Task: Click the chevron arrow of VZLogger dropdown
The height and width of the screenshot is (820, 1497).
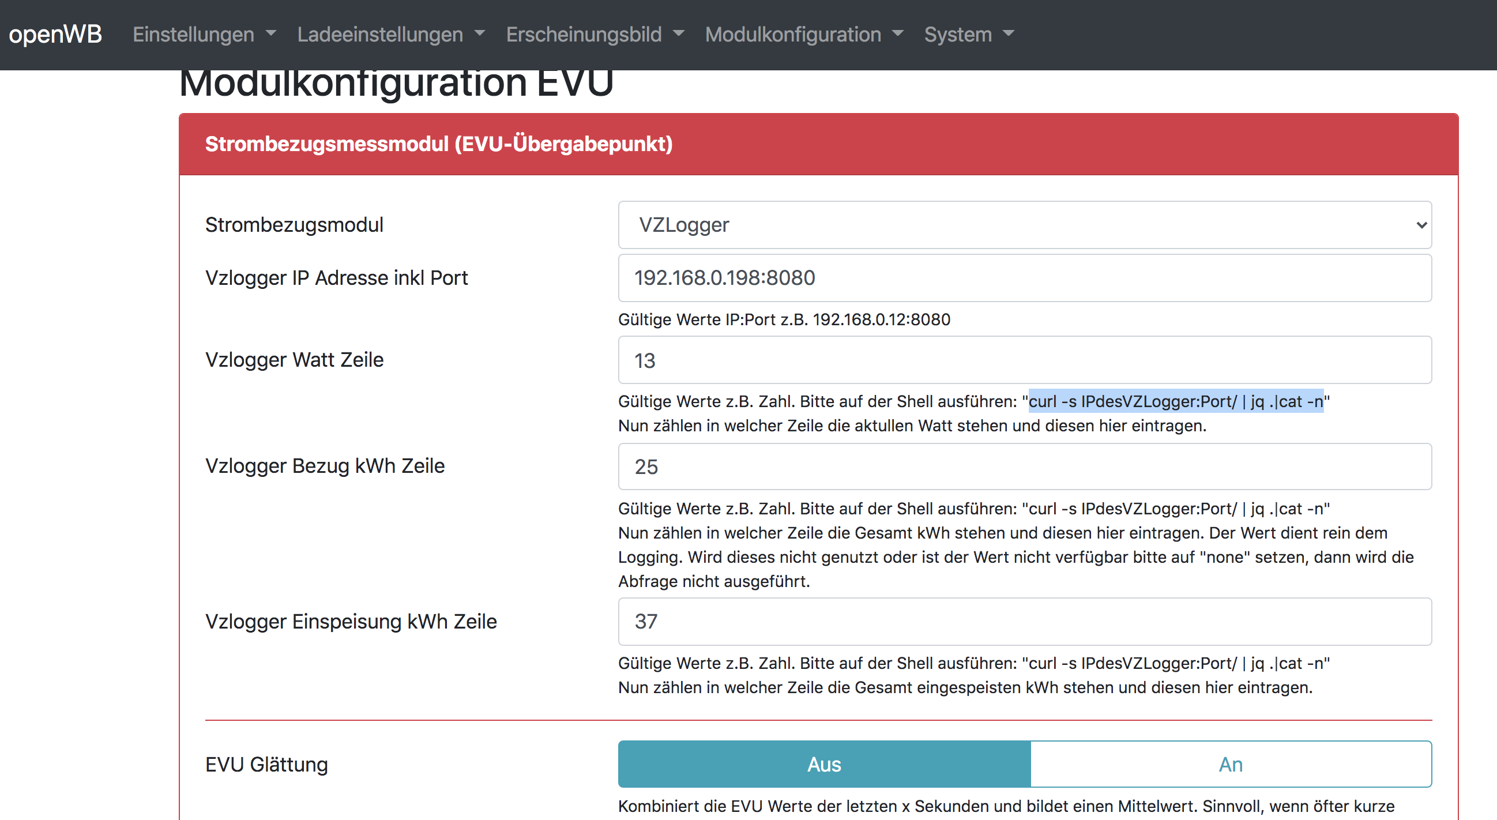Action: (x=1421, y=225)
